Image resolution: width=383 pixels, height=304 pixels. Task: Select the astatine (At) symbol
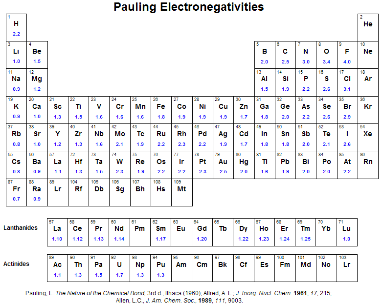[347, 162]
